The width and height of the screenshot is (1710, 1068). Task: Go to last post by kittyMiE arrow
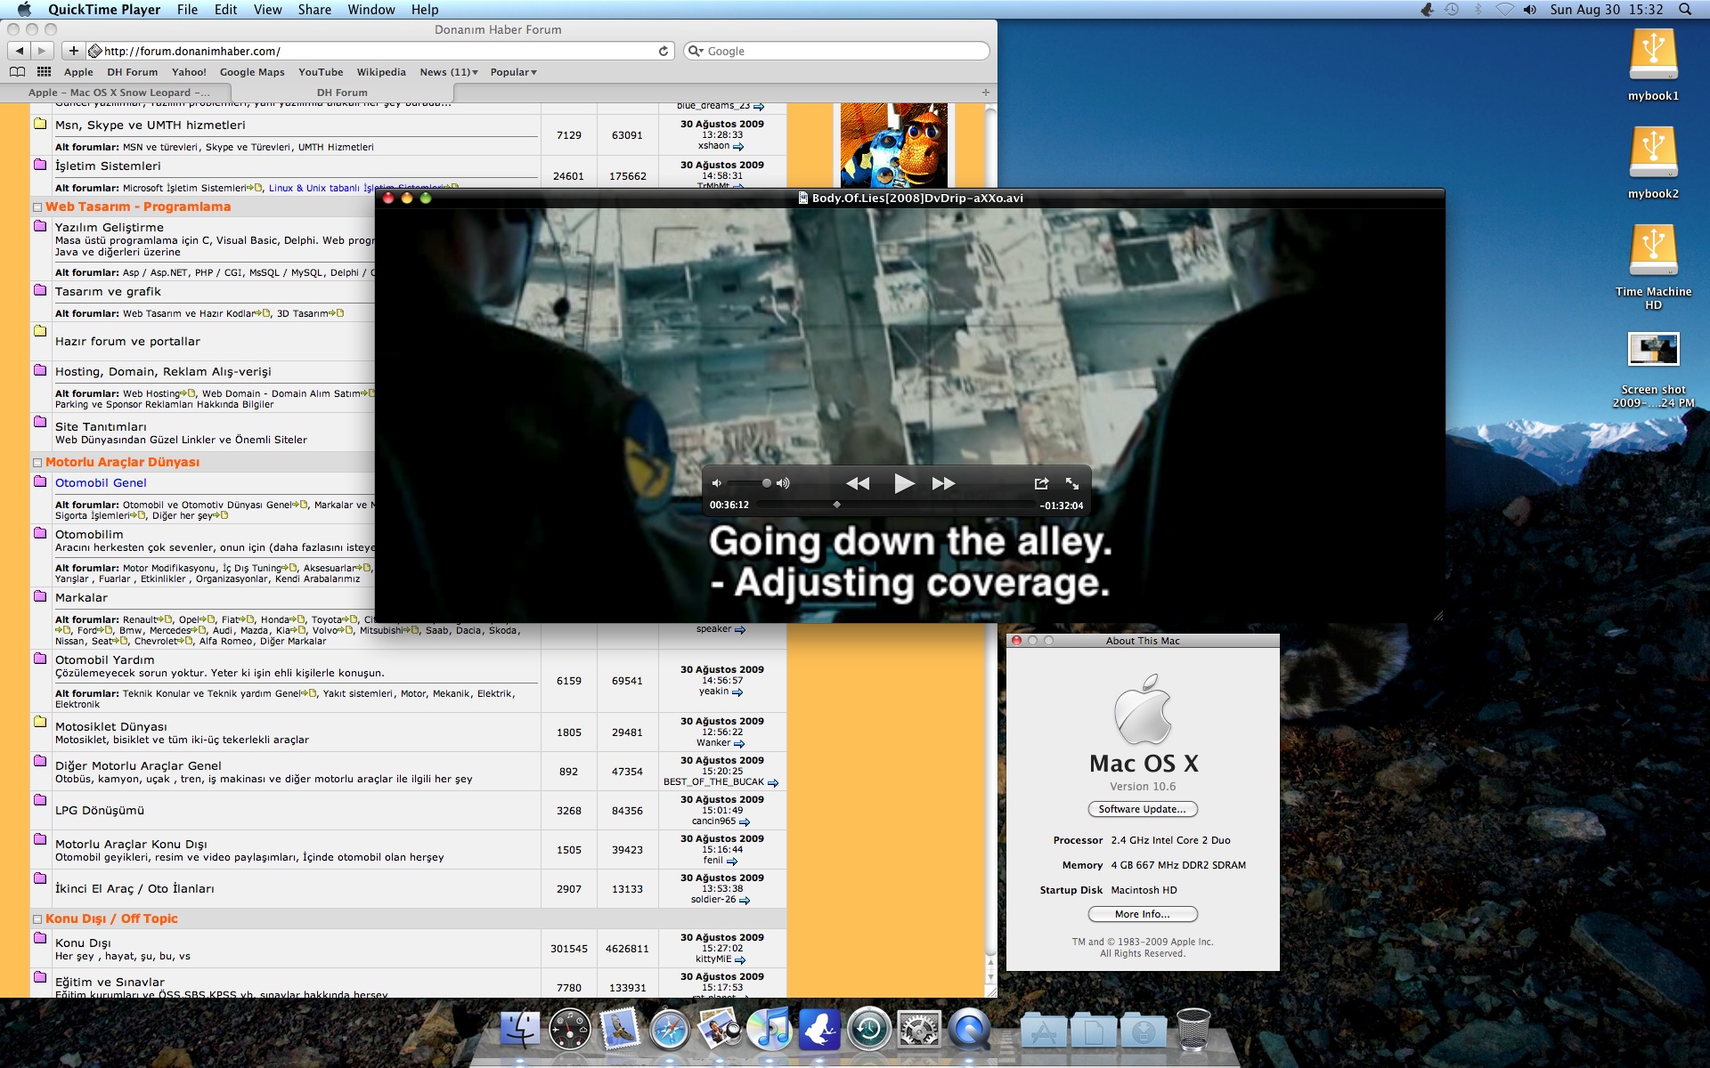[x=740, y=960]
